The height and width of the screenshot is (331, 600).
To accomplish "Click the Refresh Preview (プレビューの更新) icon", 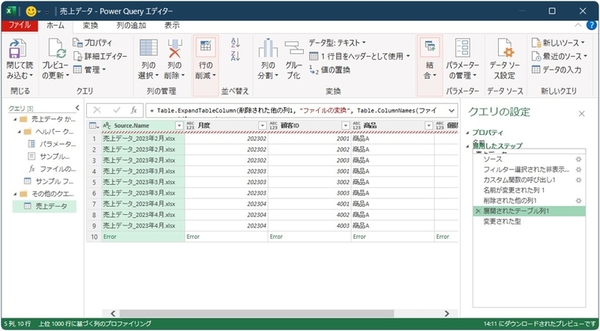I will click(x=57, y=49).
